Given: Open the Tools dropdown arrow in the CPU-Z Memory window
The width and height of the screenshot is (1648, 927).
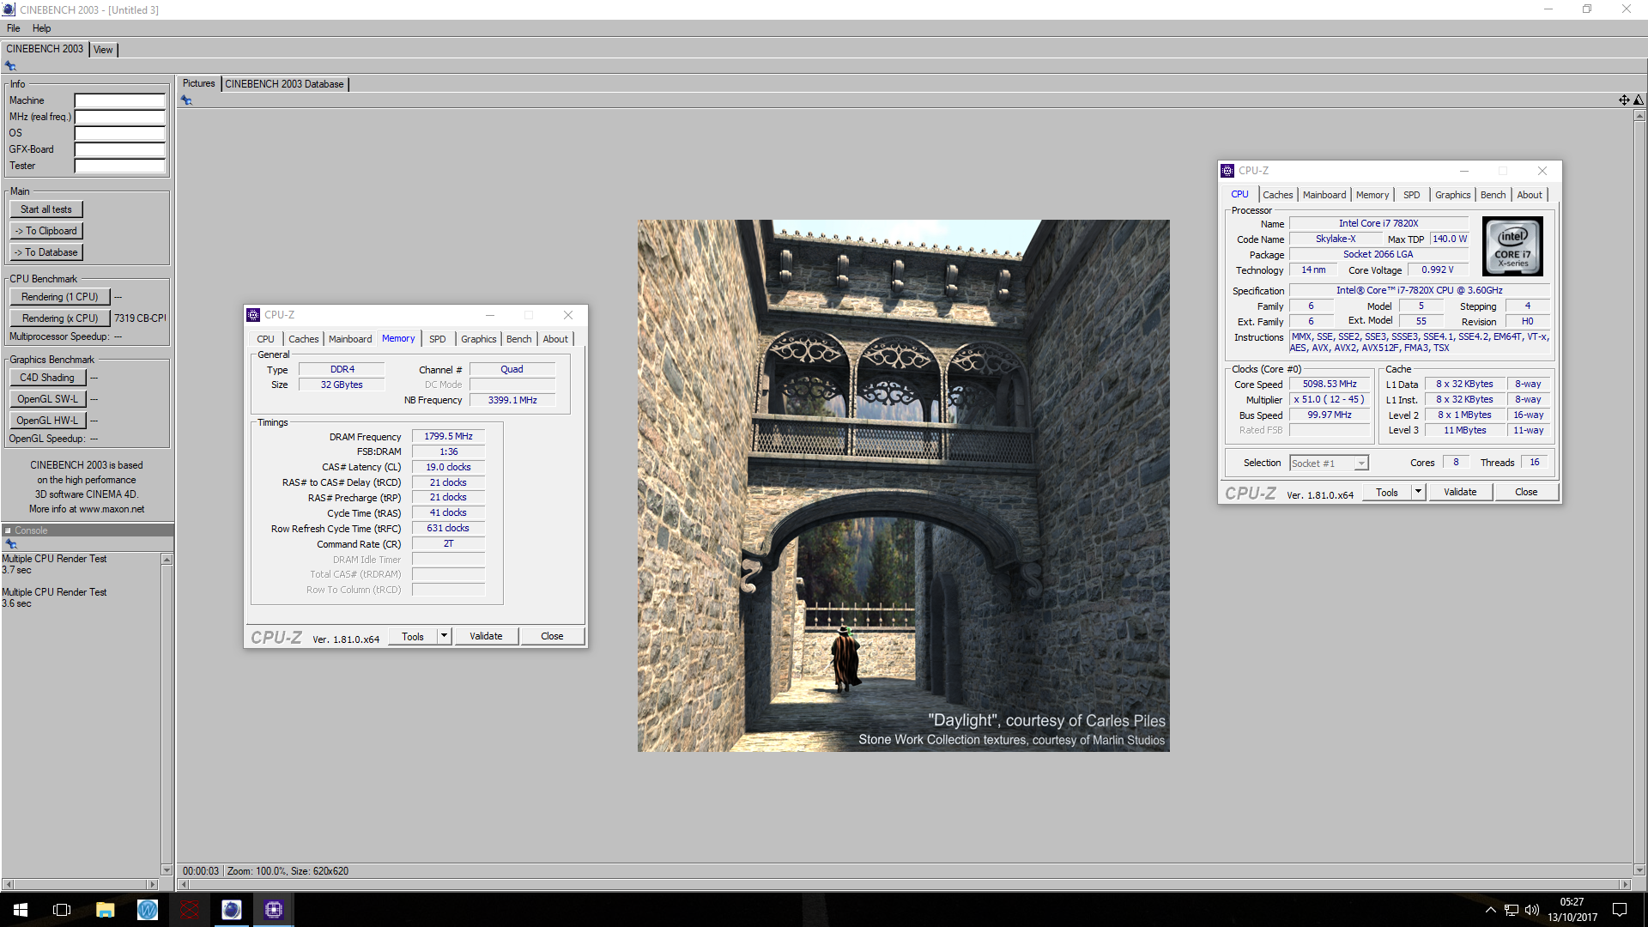Looking at the screenshot, I should coord(444,636).
